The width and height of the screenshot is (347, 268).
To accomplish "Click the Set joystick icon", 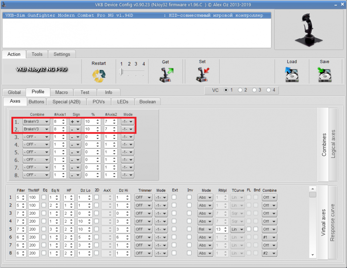I will [x=203, y=74].
